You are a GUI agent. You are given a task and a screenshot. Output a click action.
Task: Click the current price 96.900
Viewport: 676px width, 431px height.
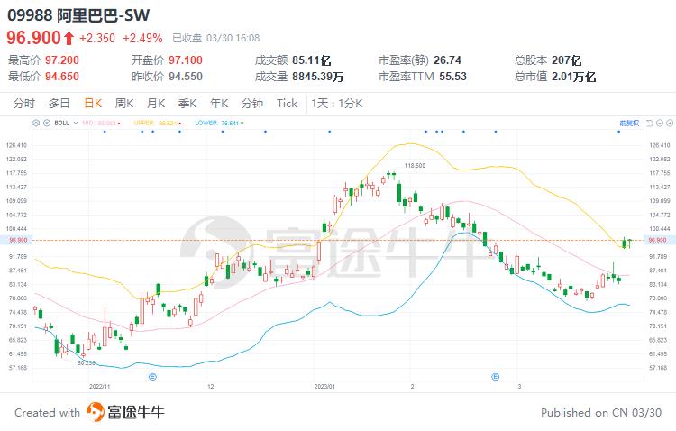[33, 38]
